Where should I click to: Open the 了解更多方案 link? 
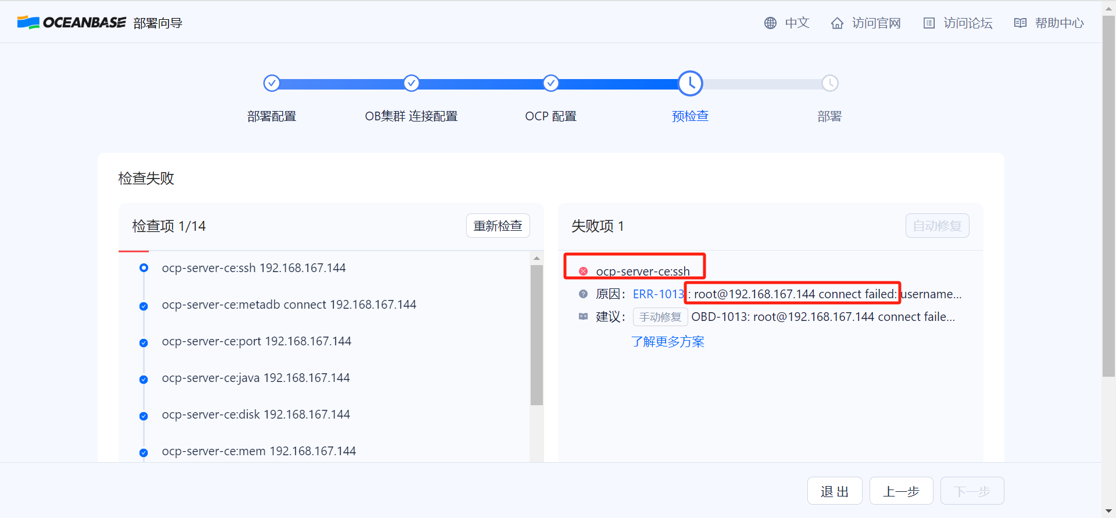(x=668, y=342)
